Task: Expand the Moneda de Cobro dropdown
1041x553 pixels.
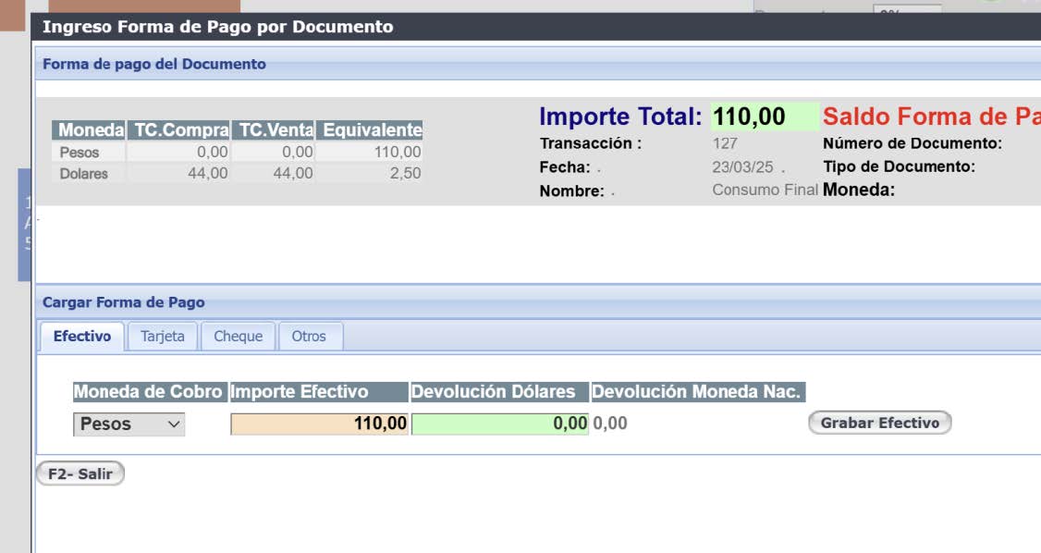Action: (x=129, y=424)
